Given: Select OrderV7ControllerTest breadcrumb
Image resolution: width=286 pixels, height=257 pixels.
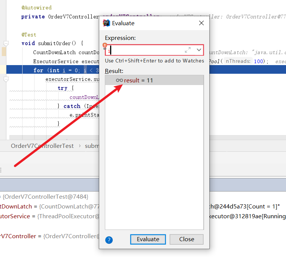Looking at the screenshot, I should point(42,146).
